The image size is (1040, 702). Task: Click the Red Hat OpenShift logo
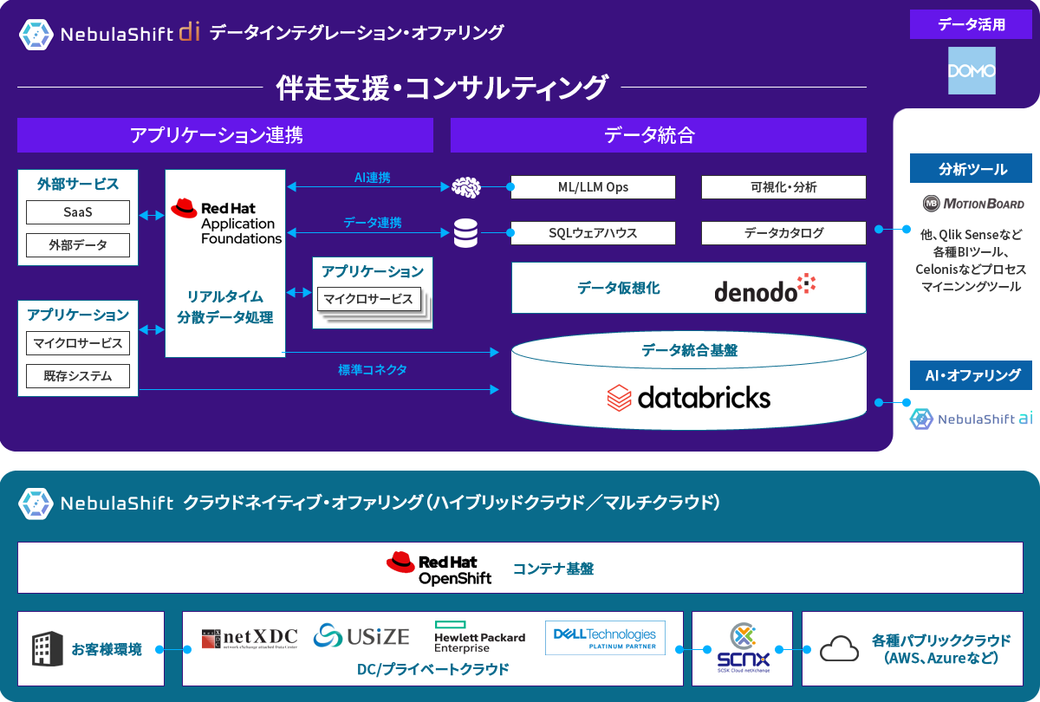439,569
